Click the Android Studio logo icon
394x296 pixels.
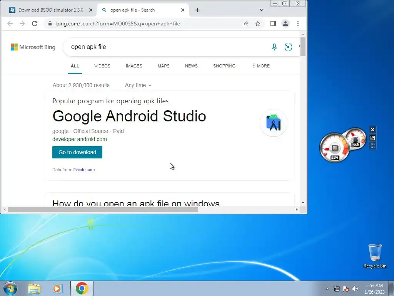(x=274, y=123)
